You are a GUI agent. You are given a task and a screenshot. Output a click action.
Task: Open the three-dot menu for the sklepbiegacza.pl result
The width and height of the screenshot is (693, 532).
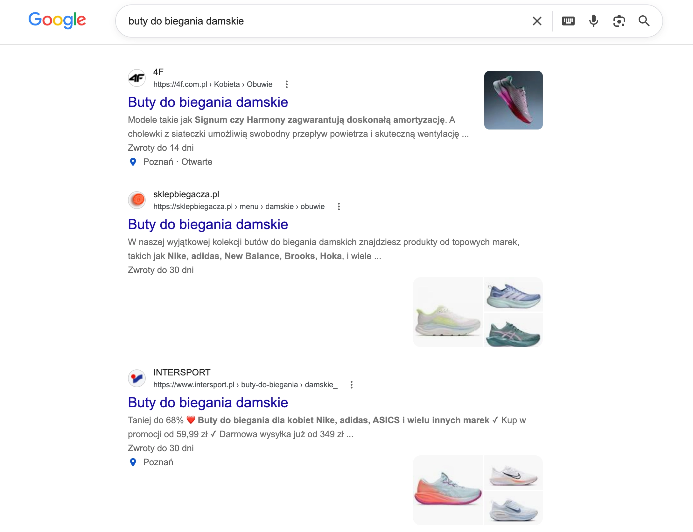339,206
